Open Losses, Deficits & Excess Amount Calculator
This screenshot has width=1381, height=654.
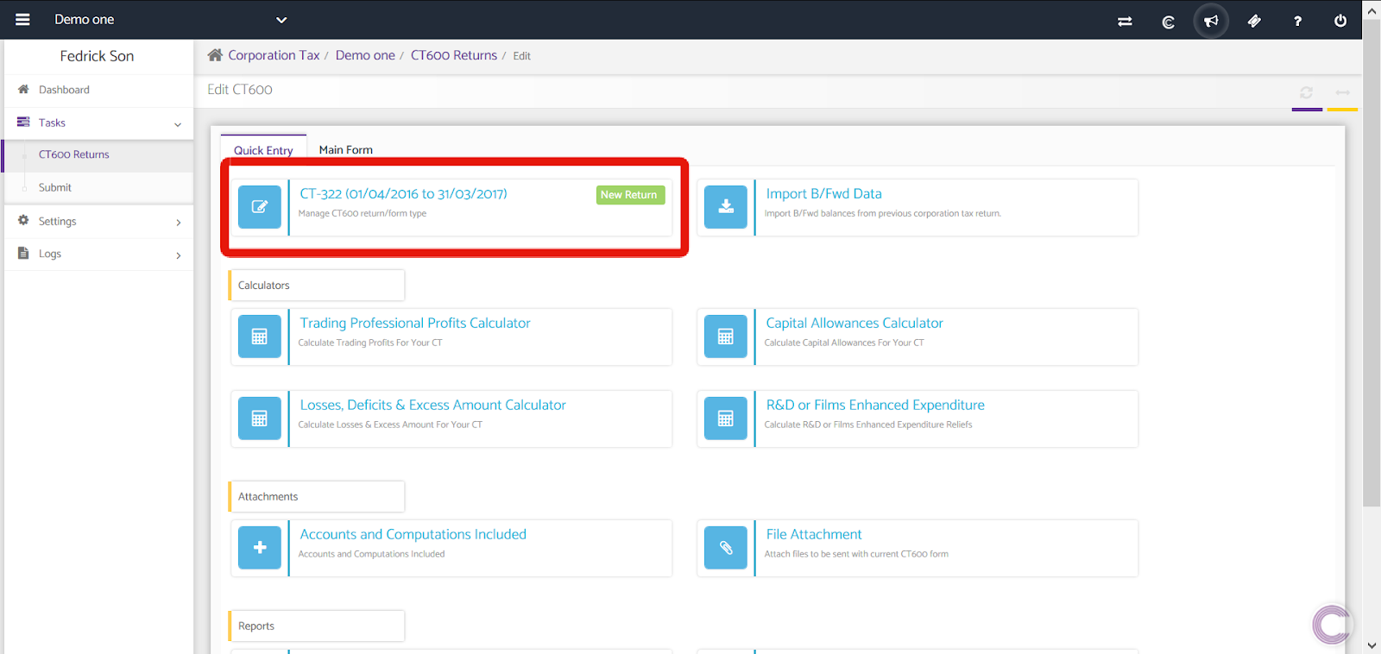click(x=432, y=406)
